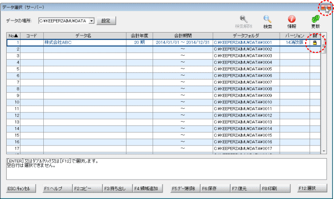Close the データ選択 (サーバー) window
Viewport: 334px width, 199px height.
tap(326, 8)
